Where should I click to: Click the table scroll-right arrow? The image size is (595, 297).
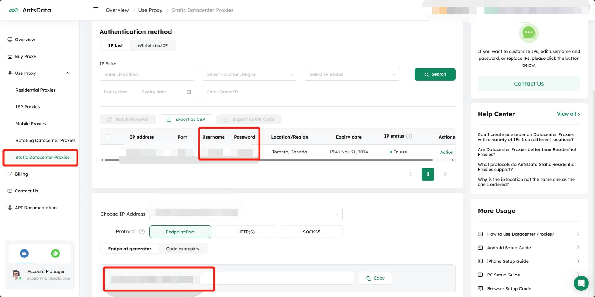point(453,160)
